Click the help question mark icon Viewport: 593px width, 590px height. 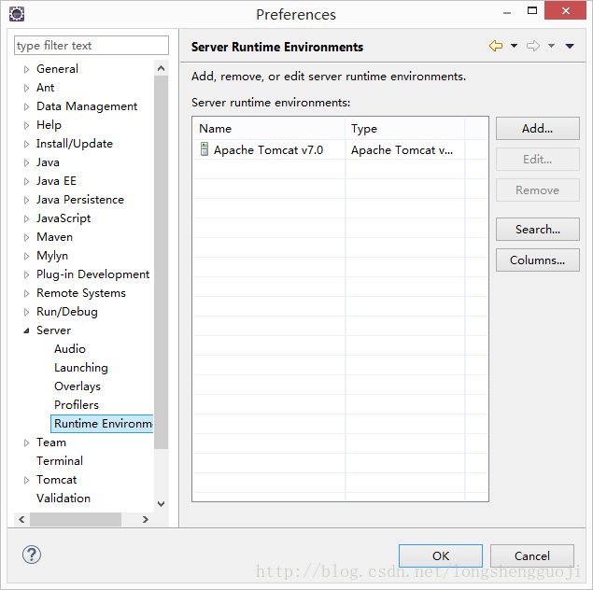(32, 555)
